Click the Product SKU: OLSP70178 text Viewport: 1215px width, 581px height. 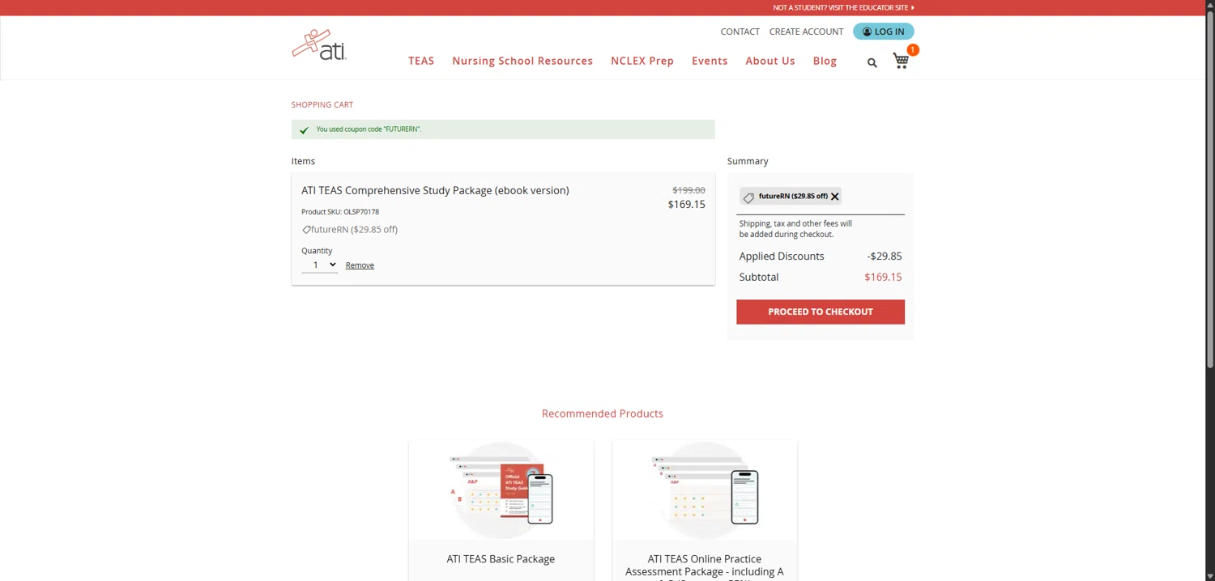(340, 212)
